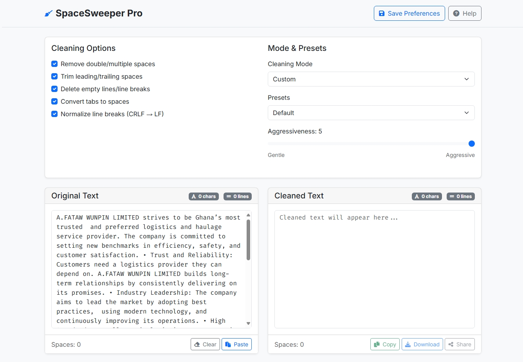Copy the cleaned text with Copy button

pyautogui.click(x=385, y=344)
